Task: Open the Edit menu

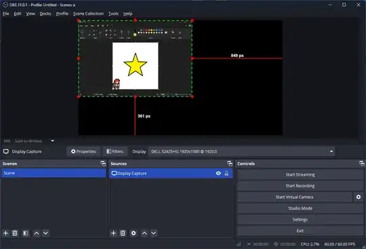Action: point(18,14)
